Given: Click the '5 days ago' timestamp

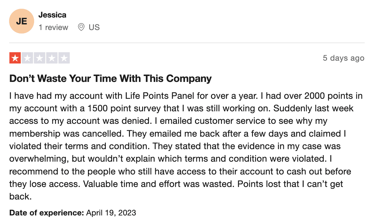Looking at the screenshot, I should click(x=343, y=58).
